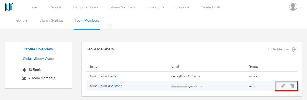Image resolution: width=307 pixels, height=100 pixels.
Task: Click the BookFusion logo icon
Action: click(x=9, y=7)
